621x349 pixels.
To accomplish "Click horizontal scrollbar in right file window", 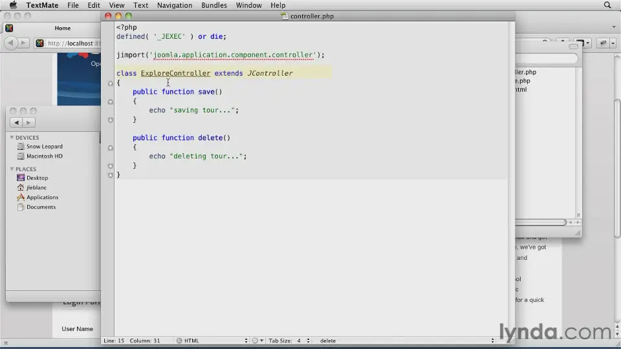I will [541, 222].
